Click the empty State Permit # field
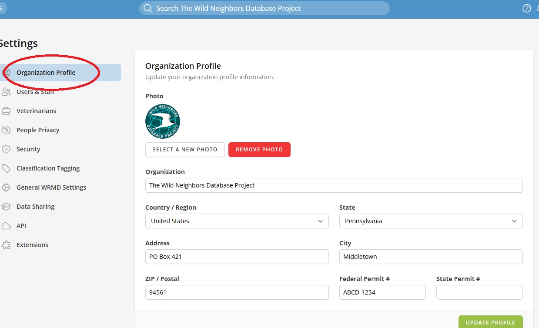 pyautogui.click(x=479, y=292)
